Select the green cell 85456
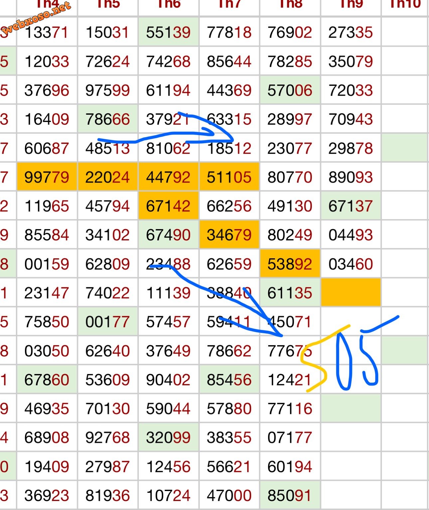The width and height of the screenshot is (429, 510). (229, 380)
